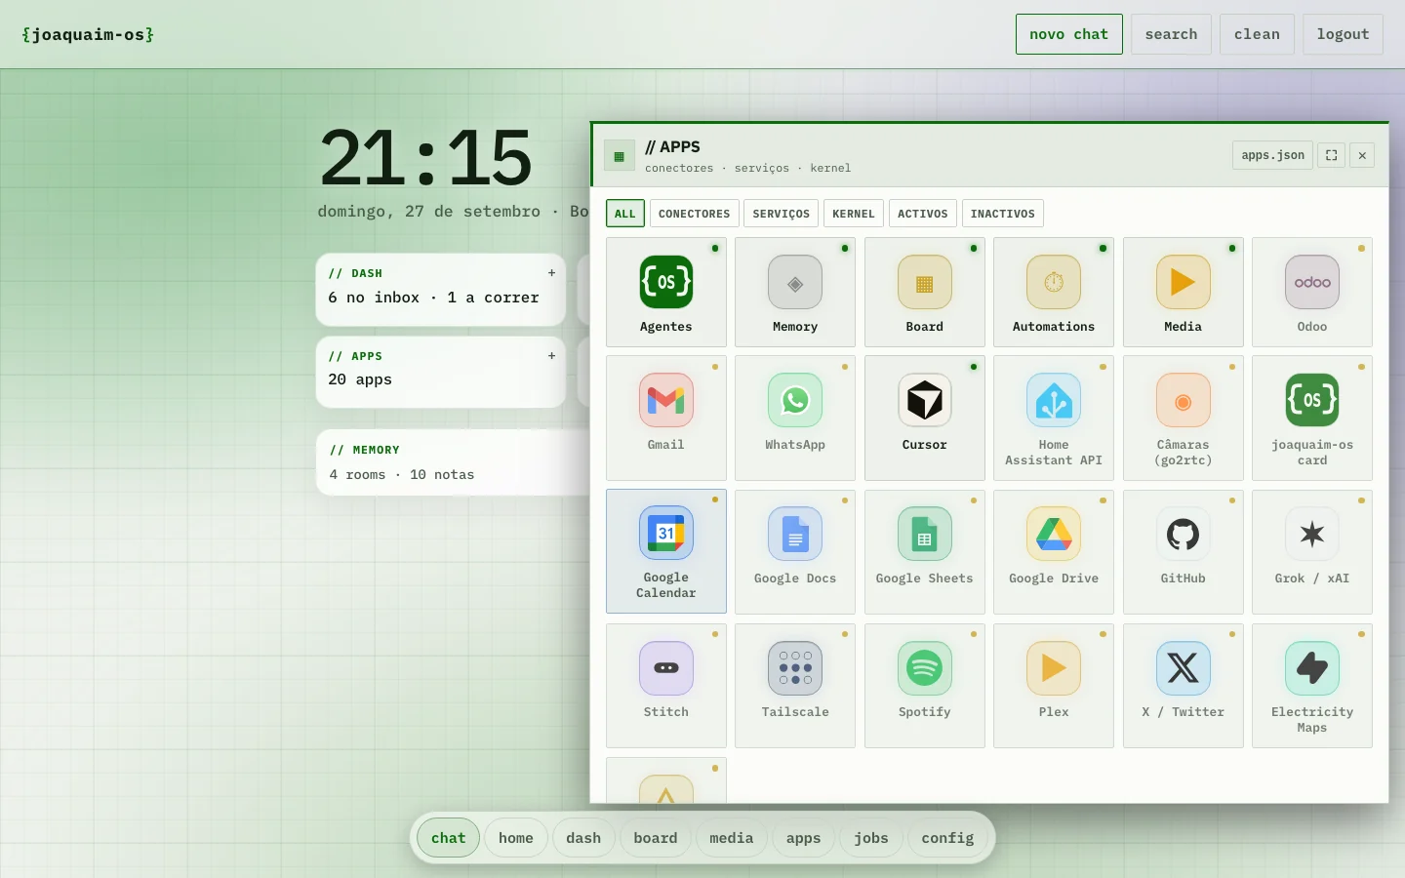
Task: Select the INACTIVOS filter tab
Action: (x=1003, y=214)
